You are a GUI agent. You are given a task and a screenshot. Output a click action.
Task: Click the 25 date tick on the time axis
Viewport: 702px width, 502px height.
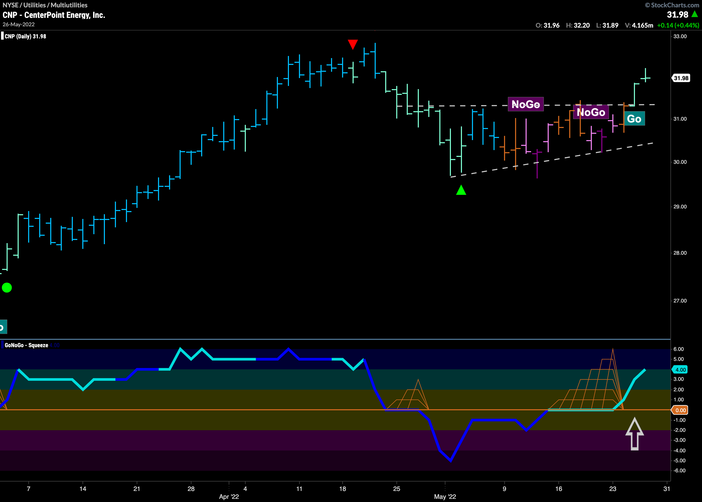[x=396, y=489]
